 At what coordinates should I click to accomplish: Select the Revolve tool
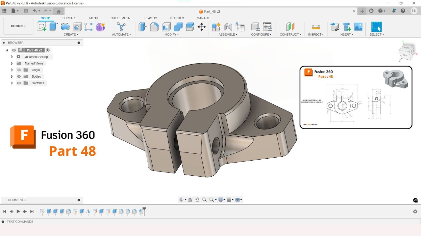[x=65, y=27]
